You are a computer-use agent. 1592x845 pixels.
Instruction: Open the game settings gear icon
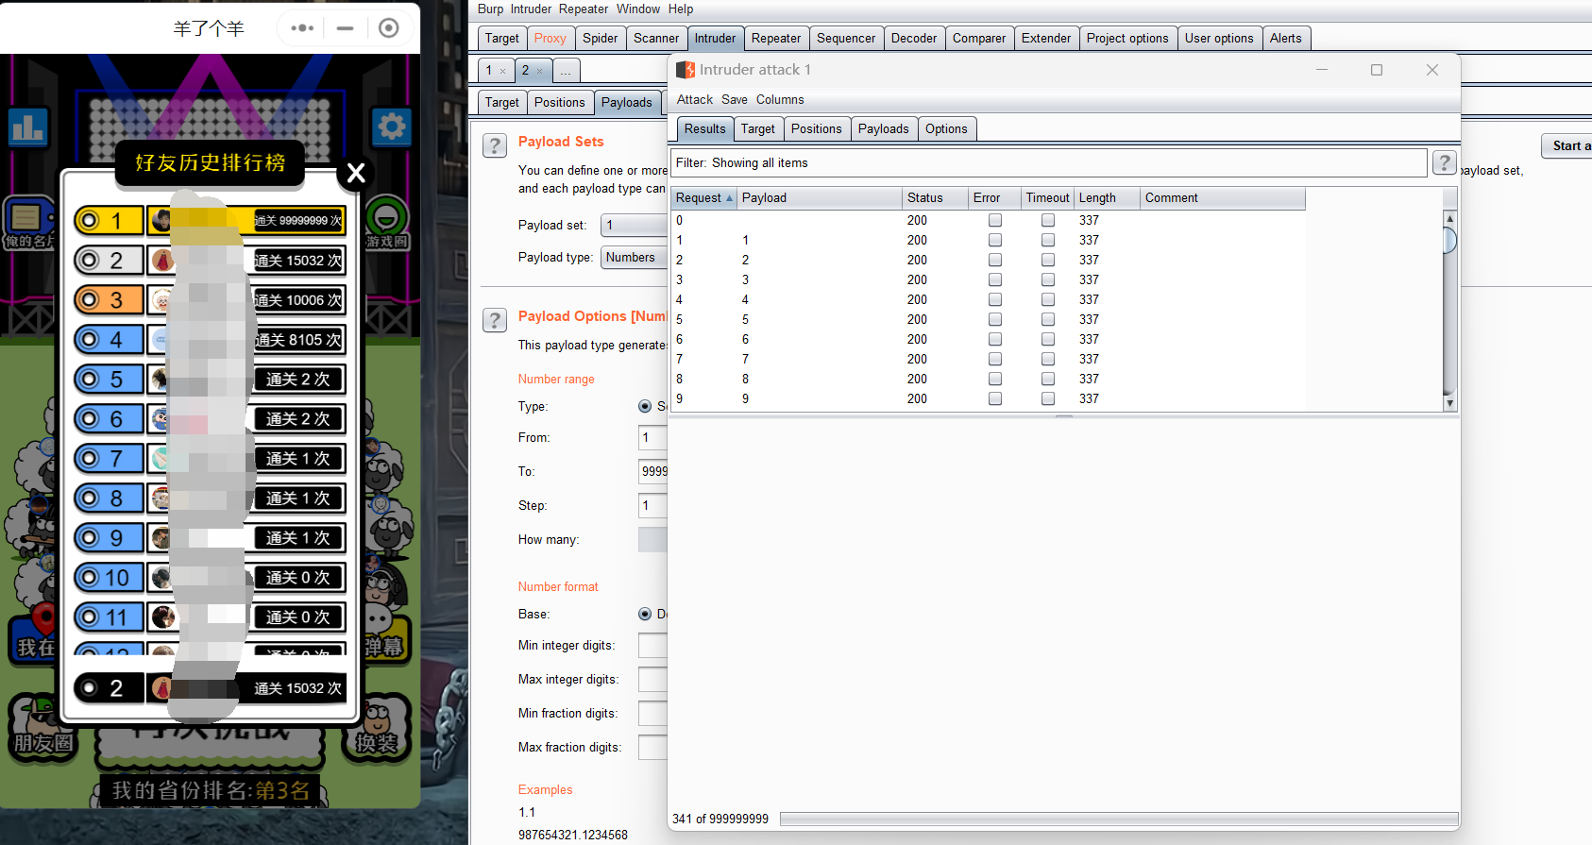coord(391,127)
